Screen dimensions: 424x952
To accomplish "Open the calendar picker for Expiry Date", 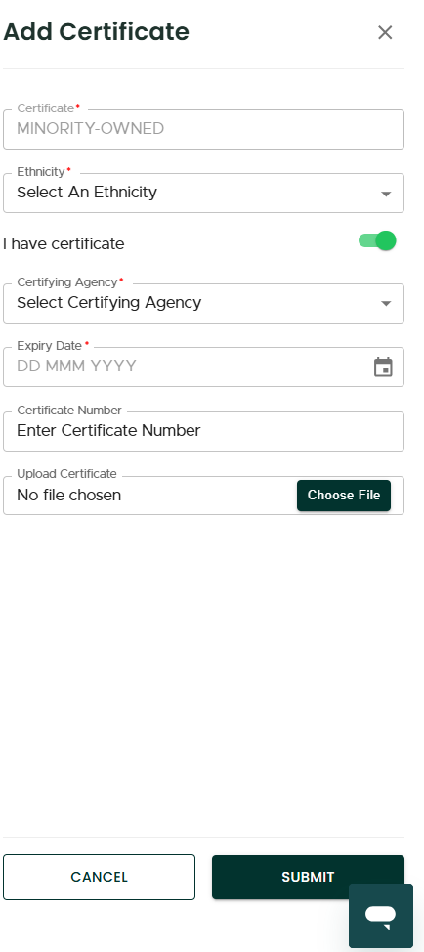I will coord(383,367).
